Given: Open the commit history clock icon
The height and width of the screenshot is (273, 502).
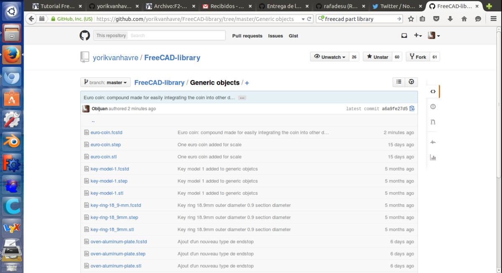Looking at the screenshot, I should click(x=411, y=82).
